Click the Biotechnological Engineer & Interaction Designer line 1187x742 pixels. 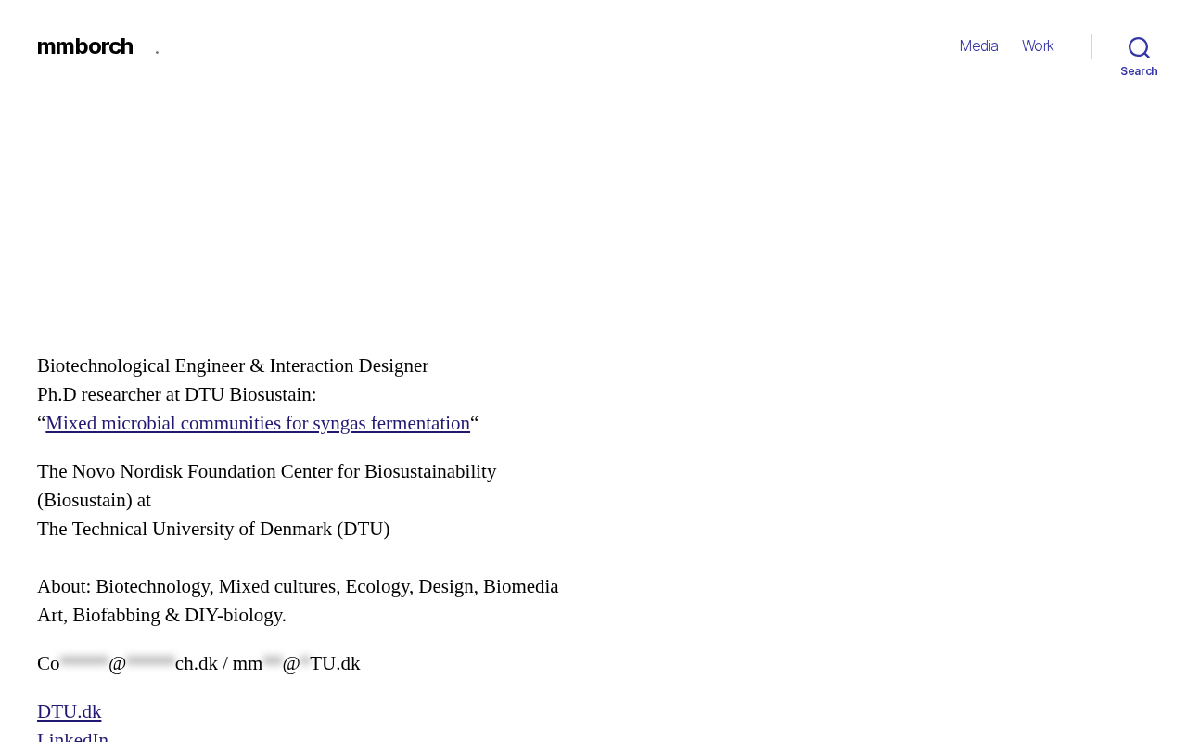(x=233, y=366)
